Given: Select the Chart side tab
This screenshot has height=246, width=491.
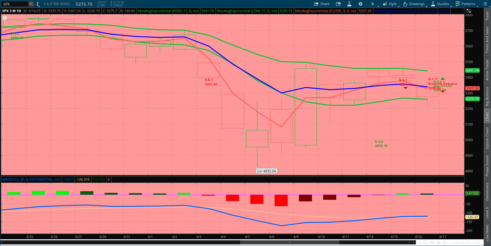Looking at the screenshot, I should point(487,117).
